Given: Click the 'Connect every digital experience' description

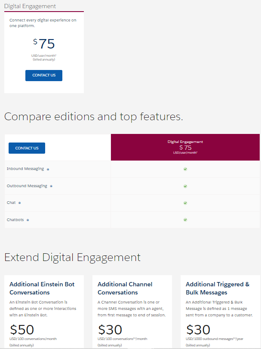Looking at the screenshot, I should [43, 23].
